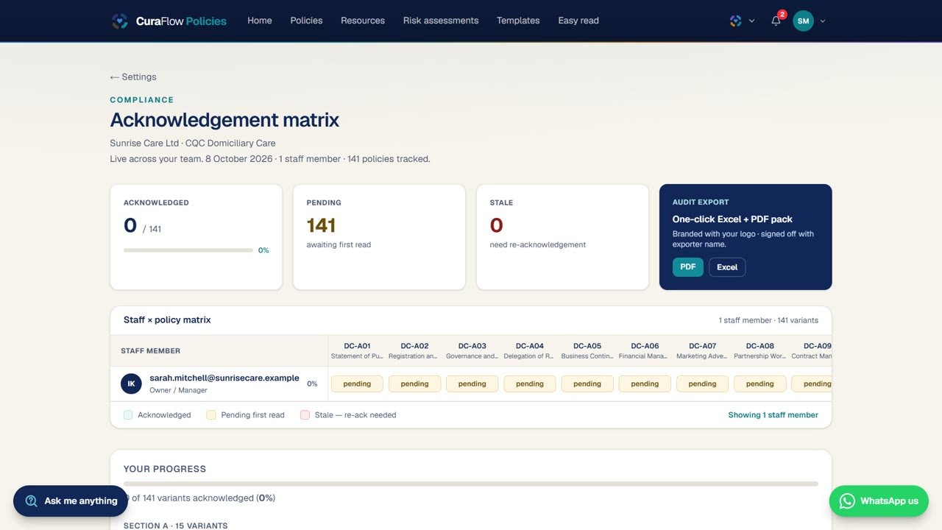Expand the app switcher chevron

751,21
